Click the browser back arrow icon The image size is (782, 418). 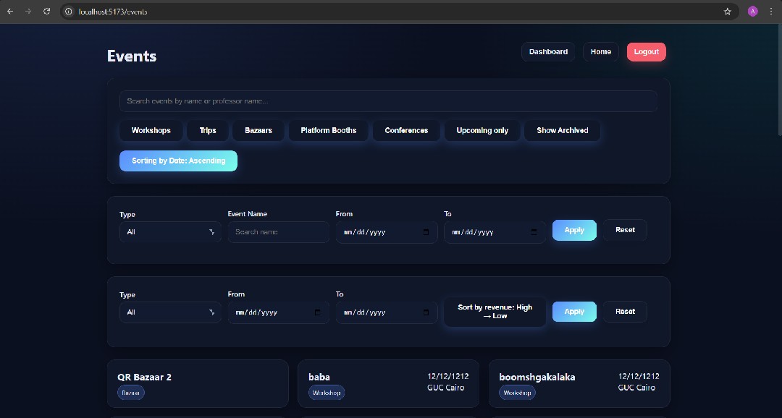click(10, 12)
